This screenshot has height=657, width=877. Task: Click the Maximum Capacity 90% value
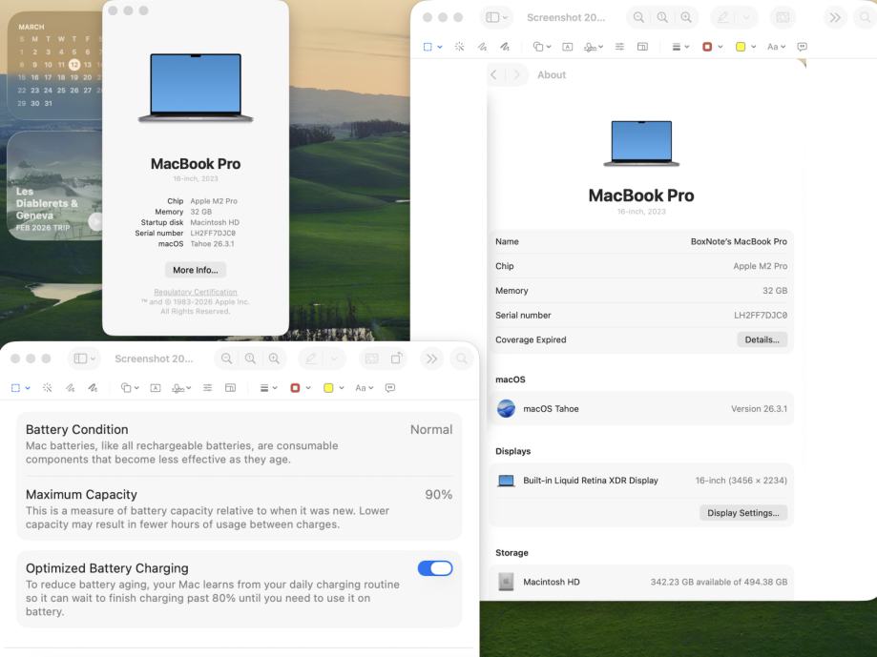pyautogui.click(x=439, y=495)
